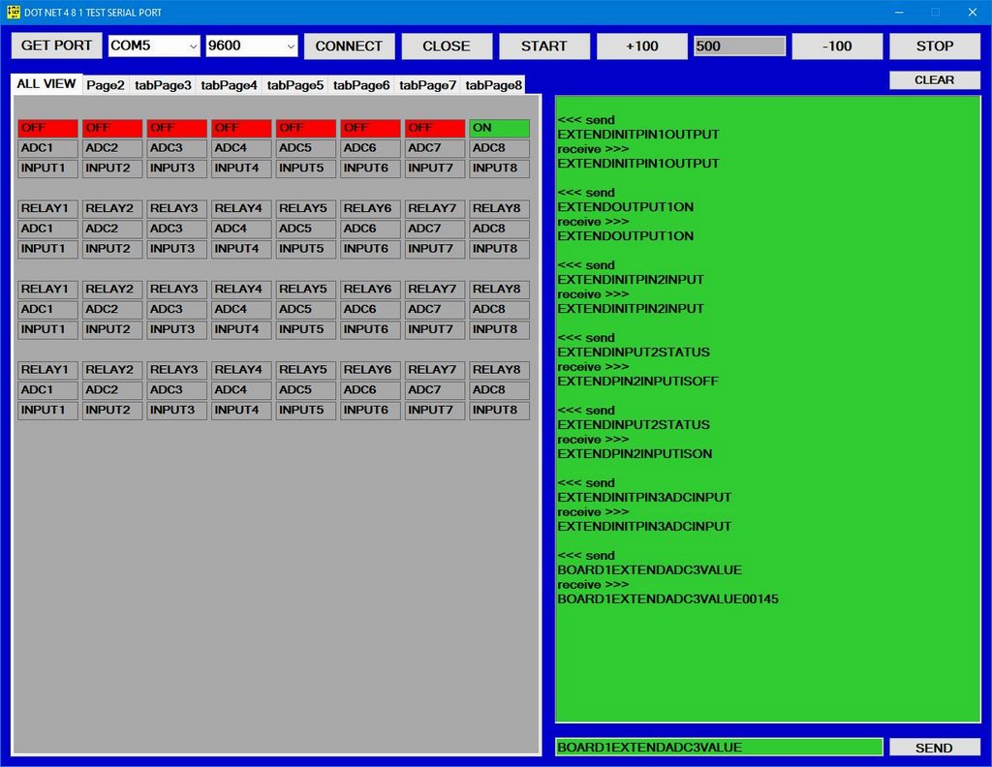Send the command with the SEND button
This screenshot has height=767, width=992.
click(935, 748)
